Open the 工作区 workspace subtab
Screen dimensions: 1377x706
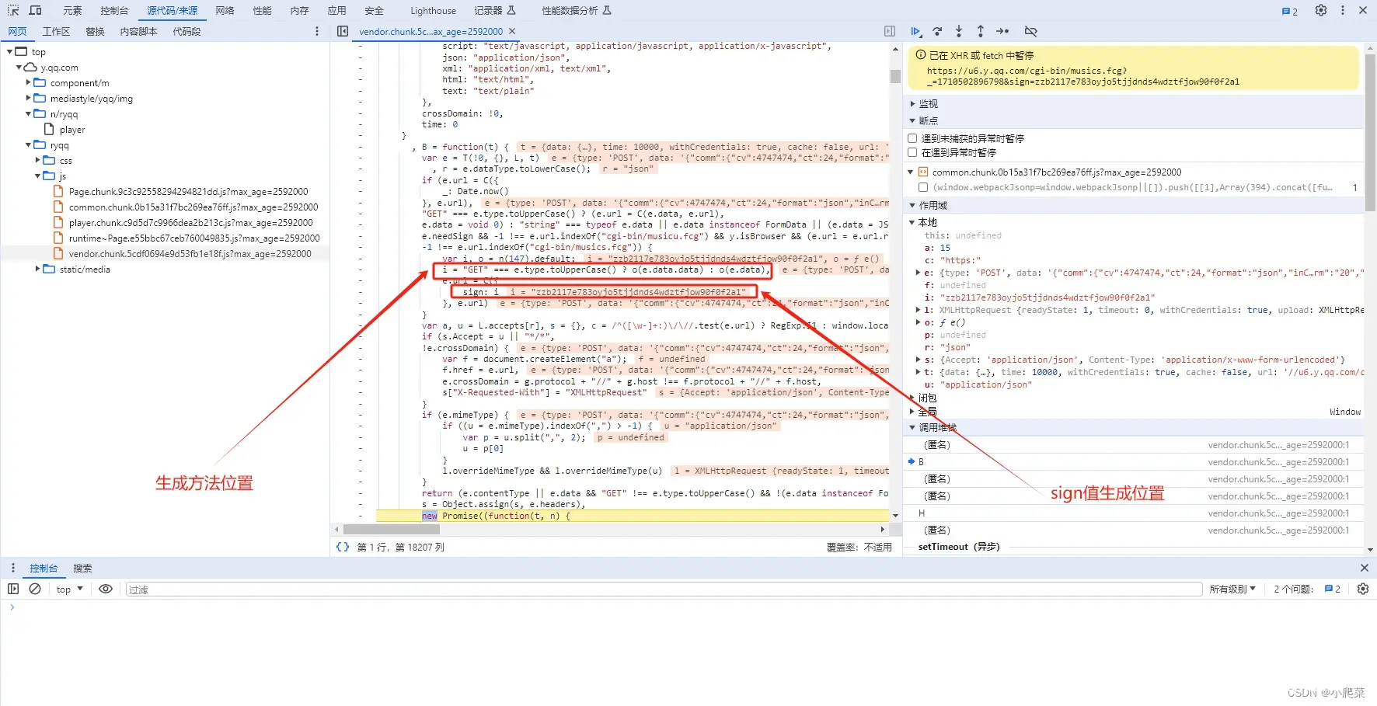point(56,31)
